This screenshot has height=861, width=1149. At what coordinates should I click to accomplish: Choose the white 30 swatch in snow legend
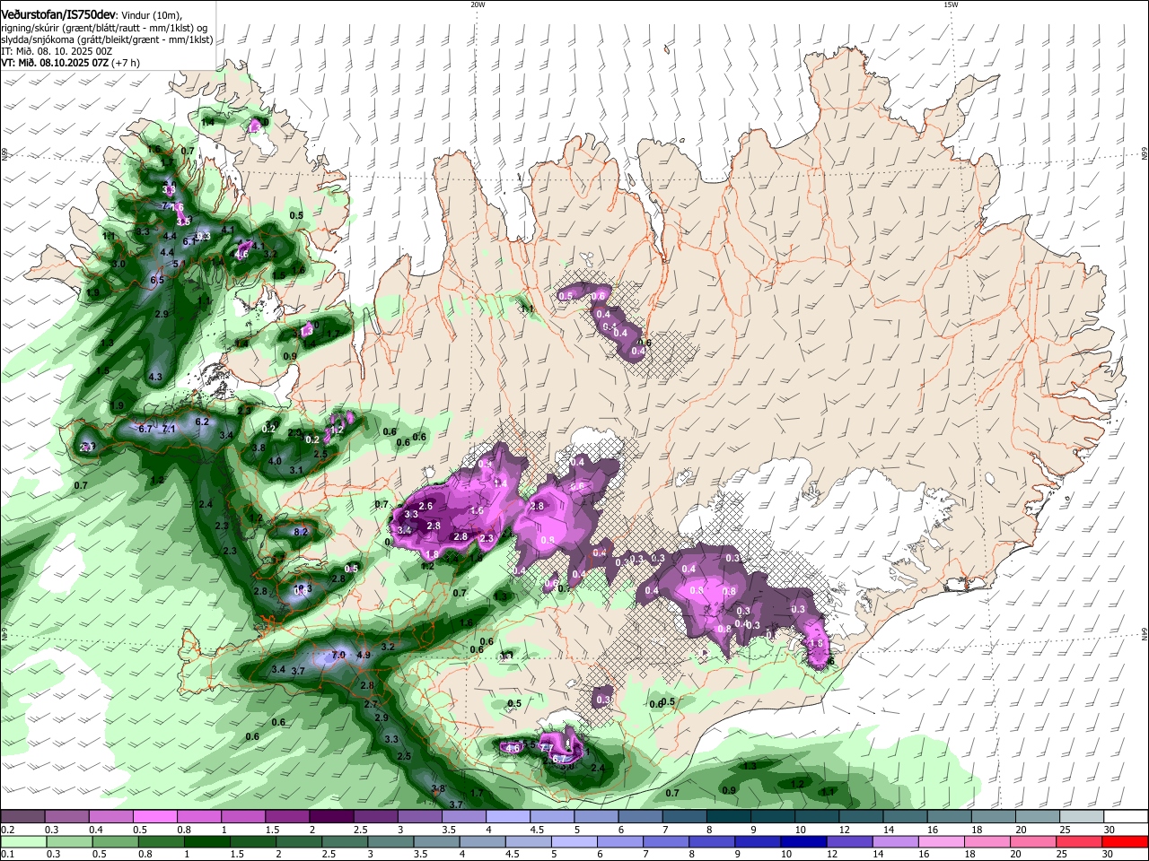[x=1126, y=817]
